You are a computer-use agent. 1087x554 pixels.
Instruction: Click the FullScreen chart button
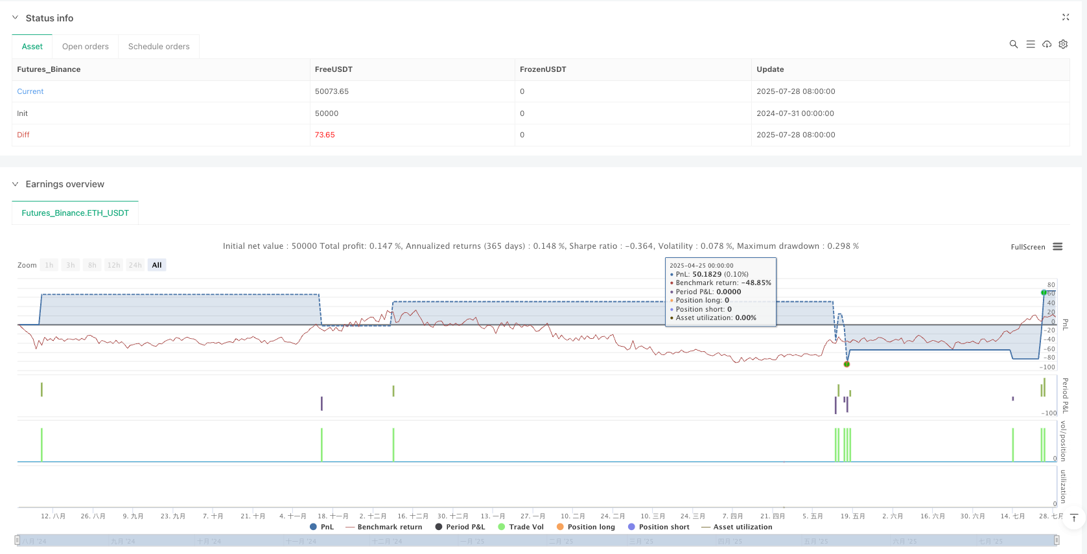click(1027, 247)
